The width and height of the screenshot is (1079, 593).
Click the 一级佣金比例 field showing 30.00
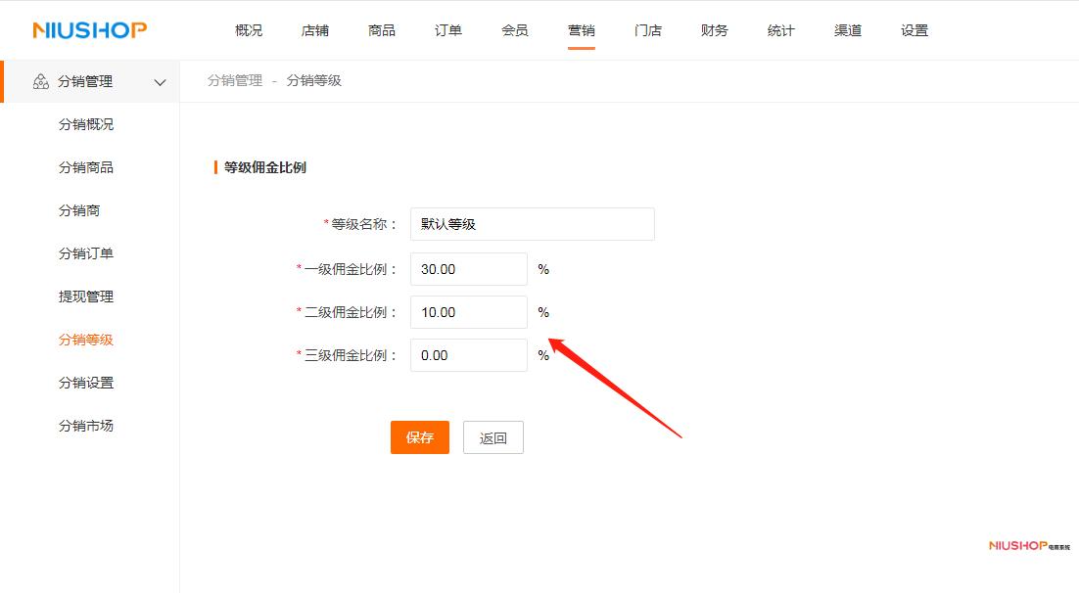pyautogui.click(x=468, y=268)
